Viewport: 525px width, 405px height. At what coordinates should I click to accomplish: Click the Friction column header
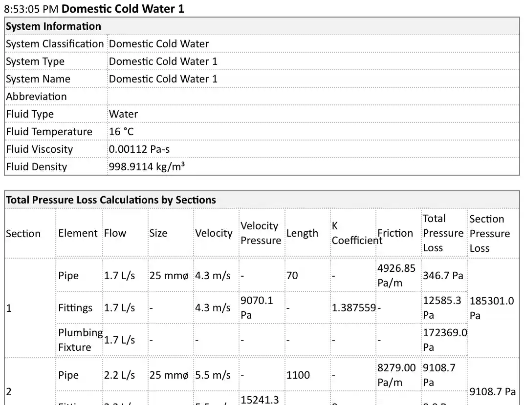(x=395, y=233)
